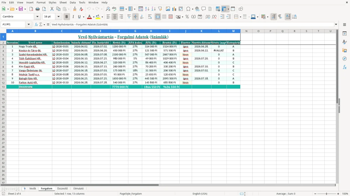Image resolution: width=350 pixels, height=196 pixels.
Task: Select column header F
Action: click(119, 31)
